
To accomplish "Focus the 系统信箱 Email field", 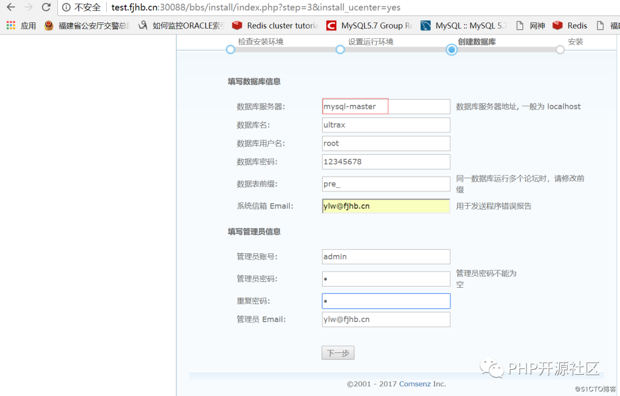I will tap(386, 206).
